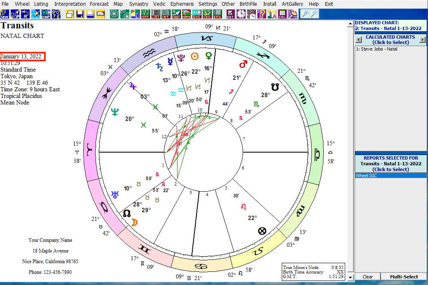Open the BirthFile menu

pyautogui.click(x=248, y=4)
